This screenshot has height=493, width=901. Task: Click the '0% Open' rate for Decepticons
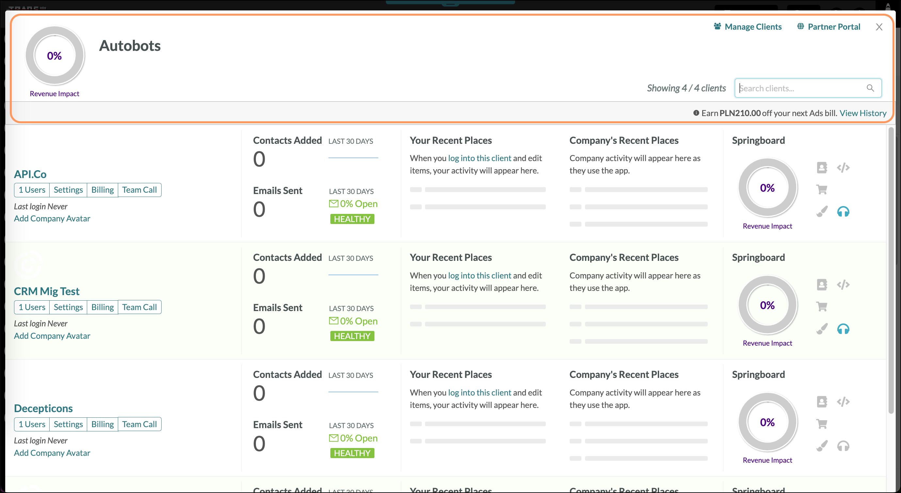tap(353, 438)
